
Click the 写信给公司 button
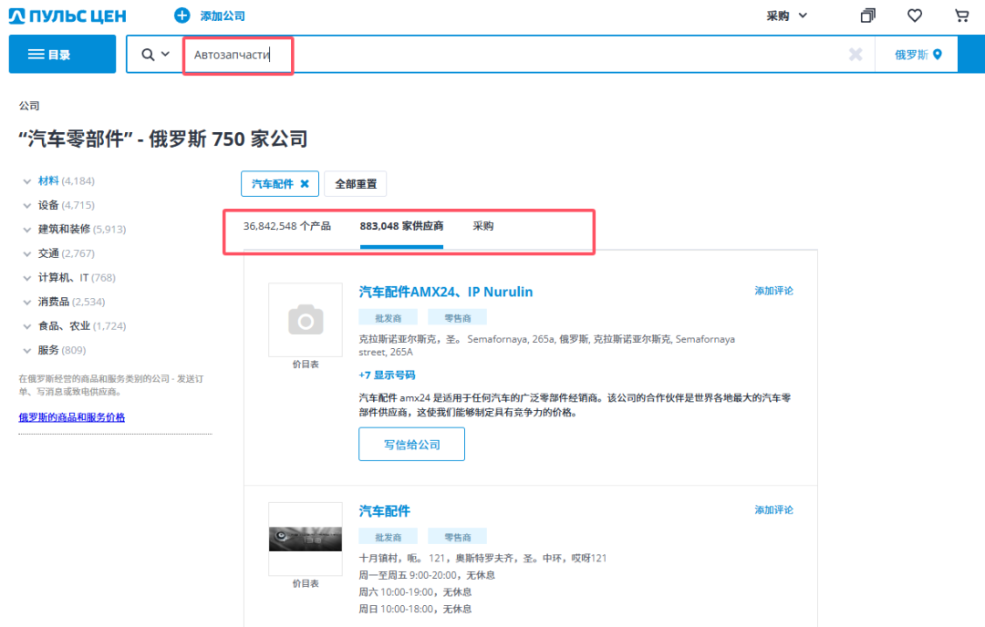click(411, 444)
